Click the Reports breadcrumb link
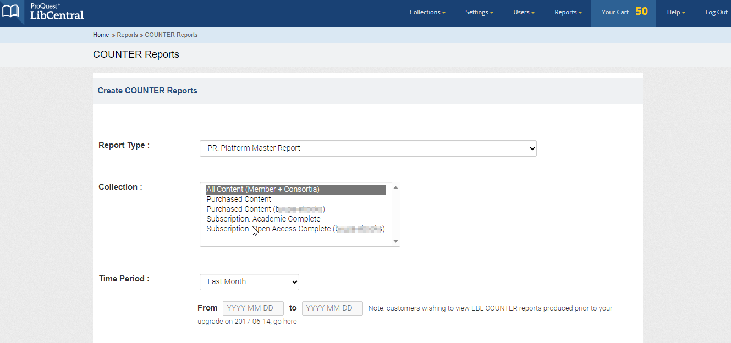The height and width of the screenshot is (343, 731). click(x=128, y=35)
